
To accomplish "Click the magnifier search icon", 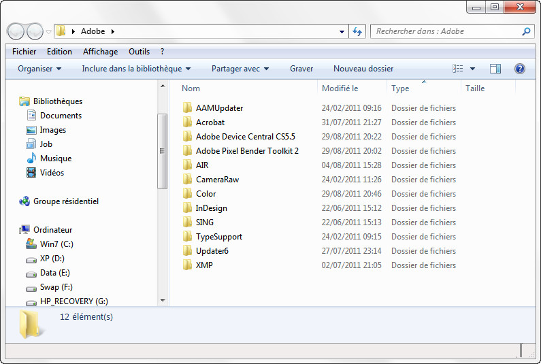I will 526,31.
